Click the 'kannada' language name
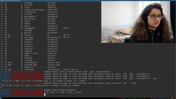 click(x=28, y=3)
